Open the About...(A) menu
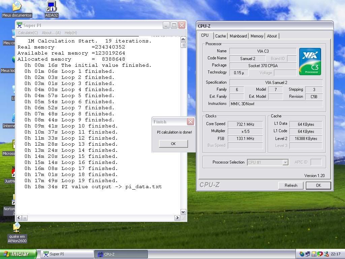This screenshot has width=345, height=259. pyautogui.click(x=51, y=33)
